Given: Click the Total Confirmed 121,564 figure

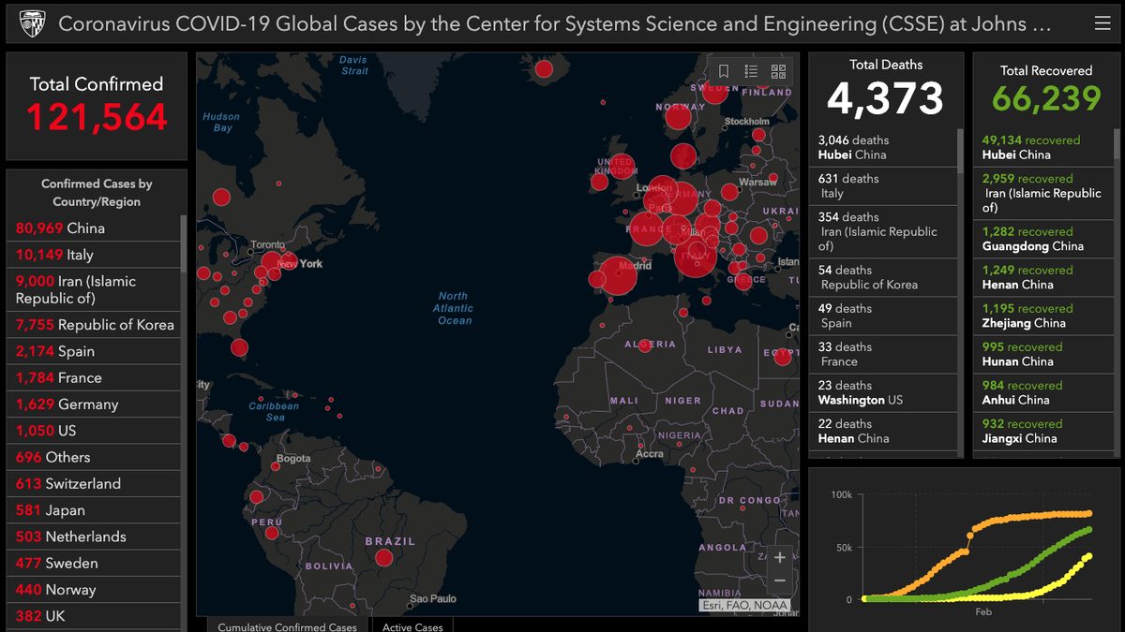Looking at the screenshot, I should point(97,117).
